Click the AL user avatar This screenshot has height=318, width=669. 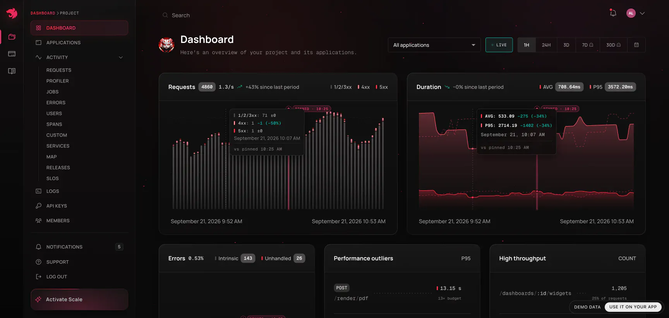coord(631,13)
